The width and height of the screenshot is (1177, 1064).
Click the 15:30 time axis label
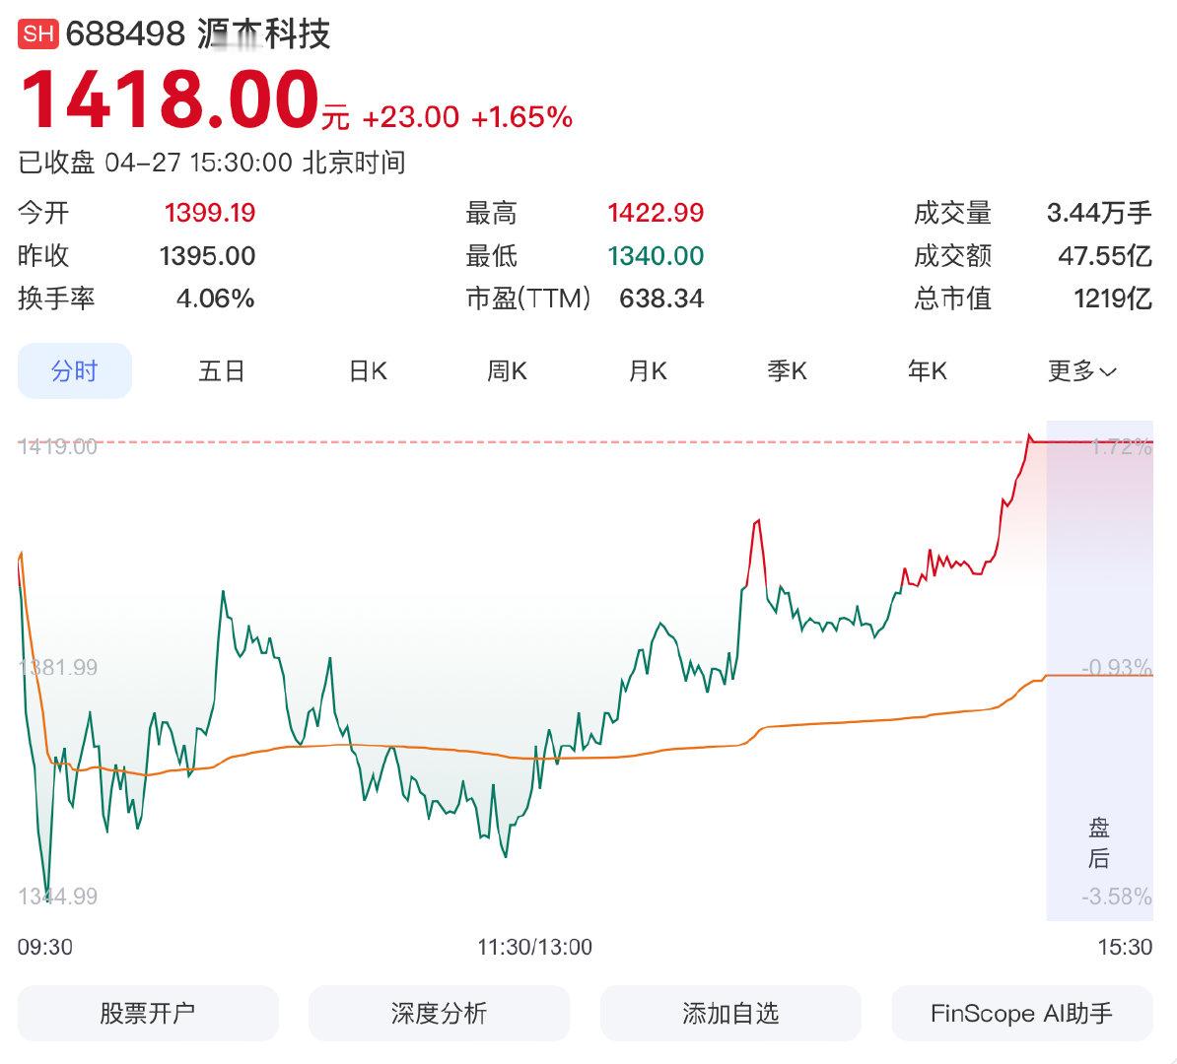[1125, 947]
